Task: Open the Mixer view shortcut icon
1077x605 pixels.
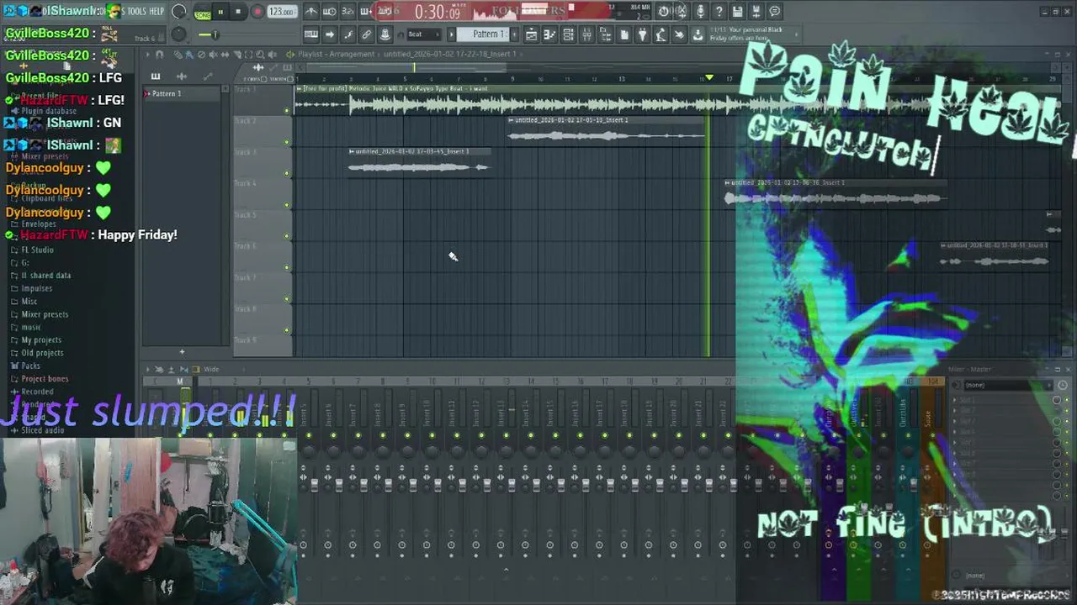Action: click(587, 34)
